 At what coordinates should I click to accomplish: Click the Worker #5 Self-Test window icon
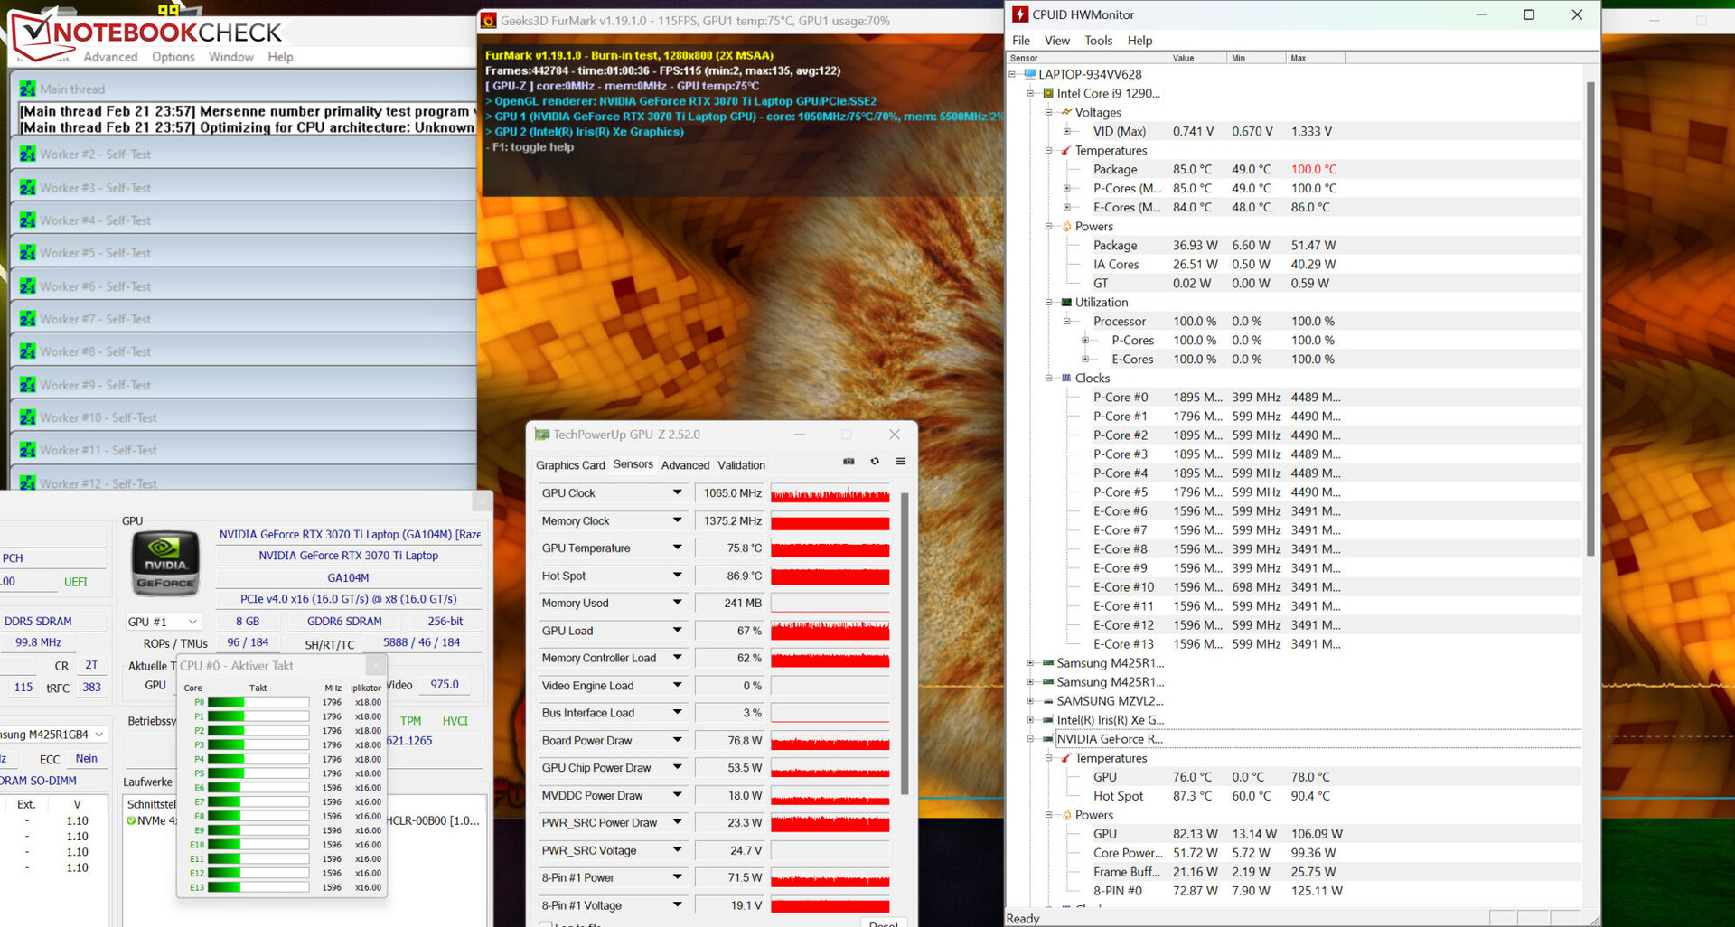27,253
